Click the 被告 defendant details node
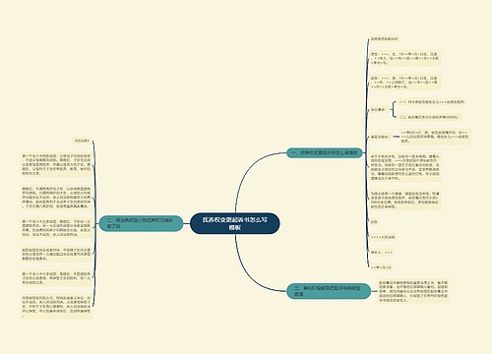Image resolution: width=492 pixels, height=354 pixels. tap(404, 83)
